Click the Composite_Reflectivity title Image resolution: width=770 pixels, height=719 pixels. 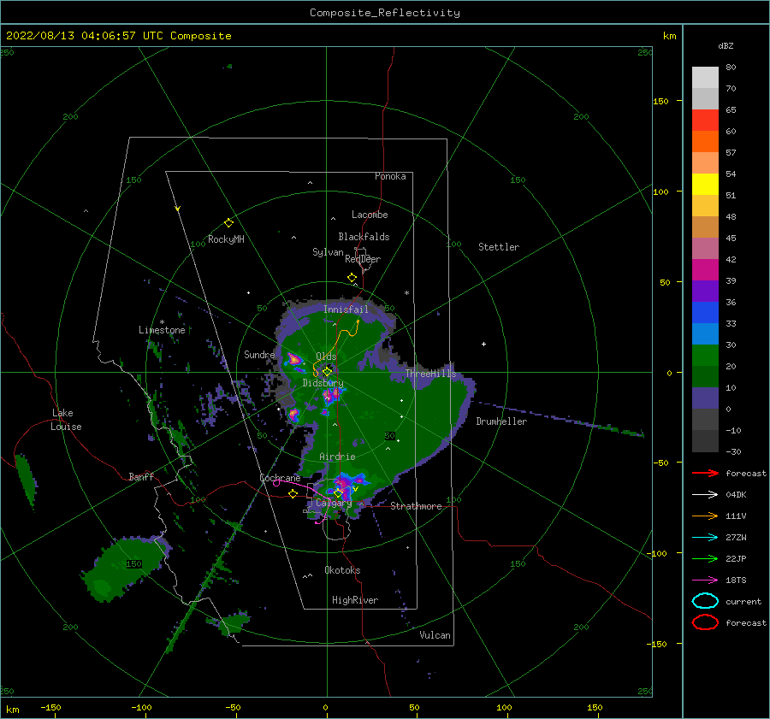coord(385,13)
